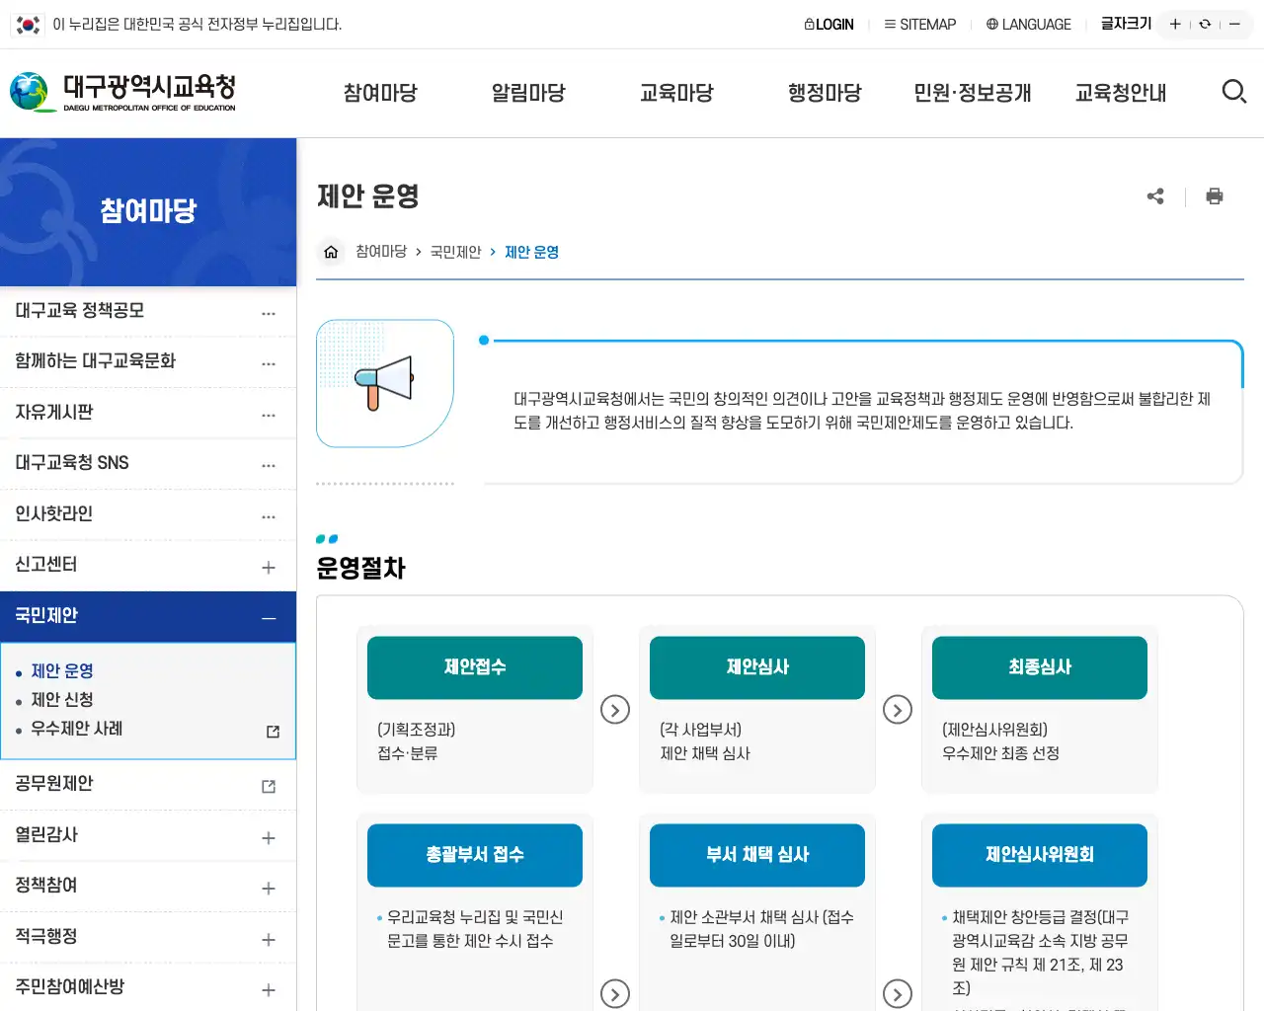
Task: Open the site search
Action: tap(1233, 92)
